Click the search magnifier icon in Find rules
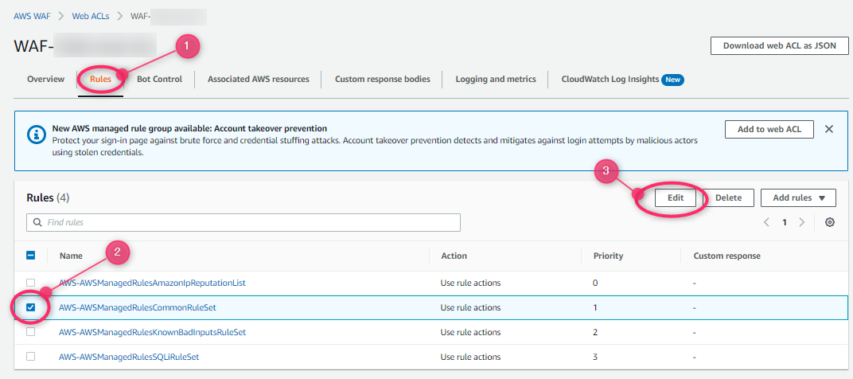The width and height of the screenshot is (853, 379). pos(37,222)
